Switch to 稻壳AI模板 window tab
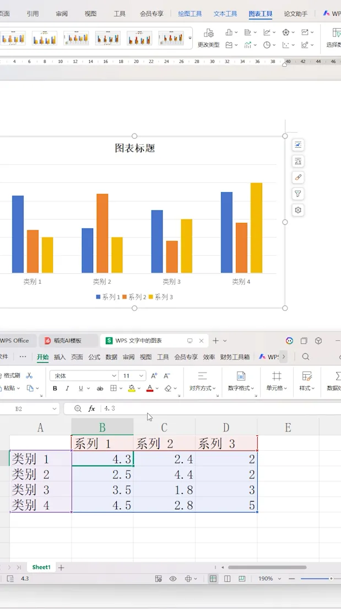 click(x=68, y=341)
